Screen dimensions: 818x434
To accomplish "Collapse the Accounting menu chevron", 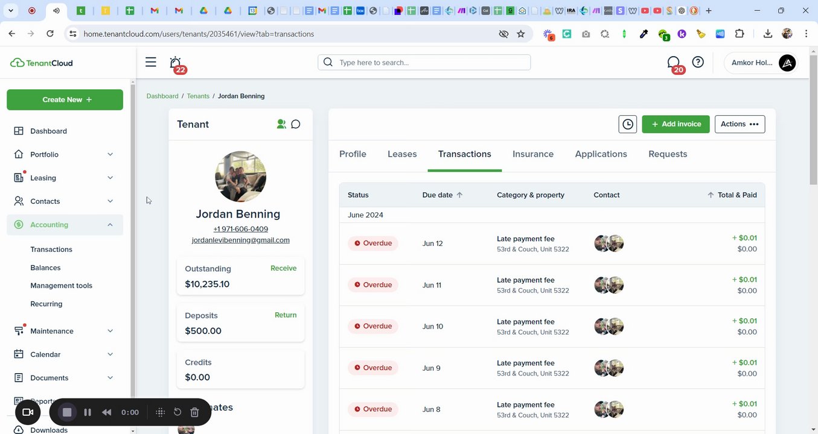I will [x=110, y=225].
